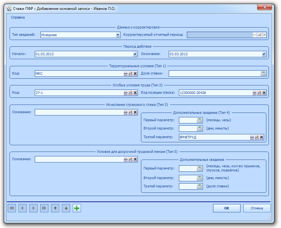Expand the Окончание date picker
Viewport: 281px width, 228px height.
[x=264, y=54]
